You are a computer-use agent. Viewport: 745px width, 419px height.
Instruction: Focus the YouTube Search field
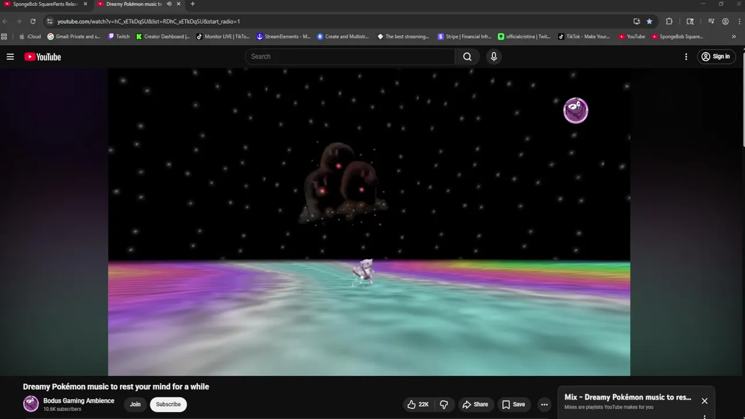click(x=350, y=56)
